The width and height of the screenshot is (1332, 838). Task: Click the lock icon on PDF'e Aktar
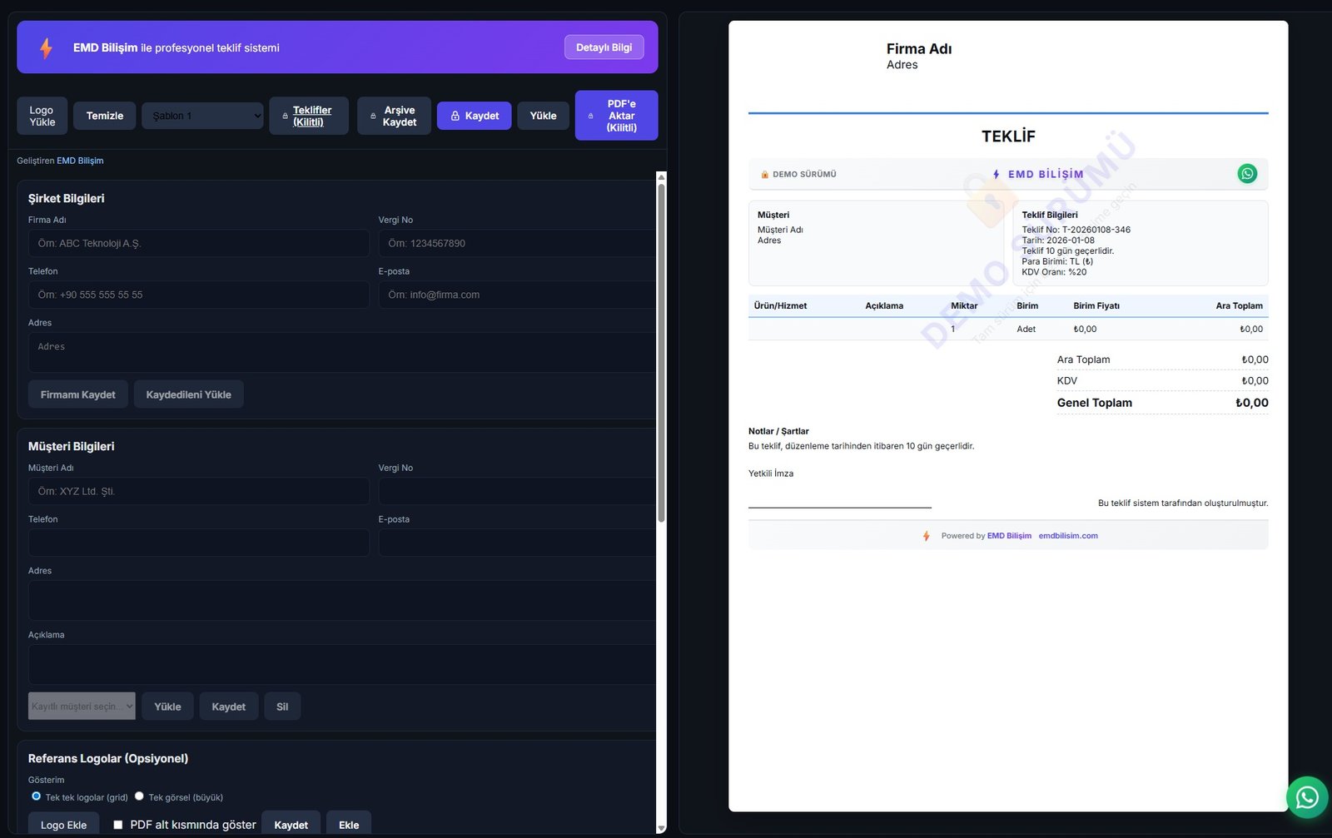pos(591,117)
